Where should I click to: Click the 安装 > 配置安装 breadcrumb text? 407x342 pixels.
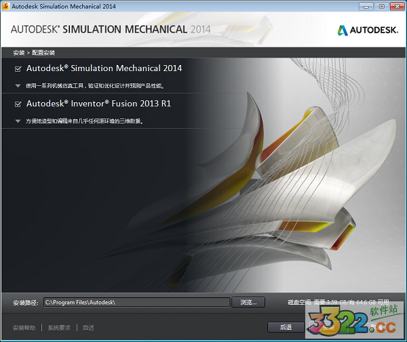(34, 53)
